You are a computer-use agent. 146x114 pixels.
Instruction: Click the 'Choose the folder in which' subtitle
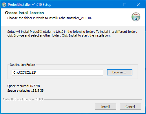(x=50, y=18)
